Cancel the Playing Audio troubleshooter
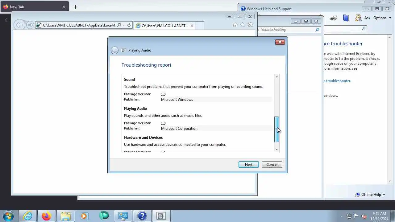 click(x=272, y=165)
